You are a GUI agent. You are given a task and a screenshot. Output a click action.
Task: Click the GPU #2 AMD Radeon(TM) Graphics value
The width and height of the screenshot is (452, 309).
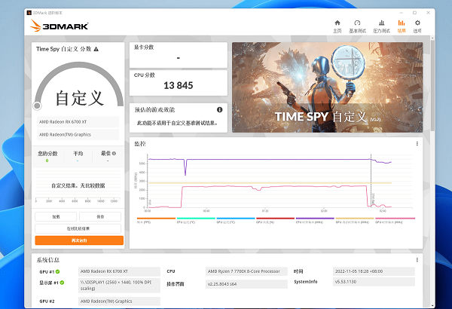pos(119,301)
